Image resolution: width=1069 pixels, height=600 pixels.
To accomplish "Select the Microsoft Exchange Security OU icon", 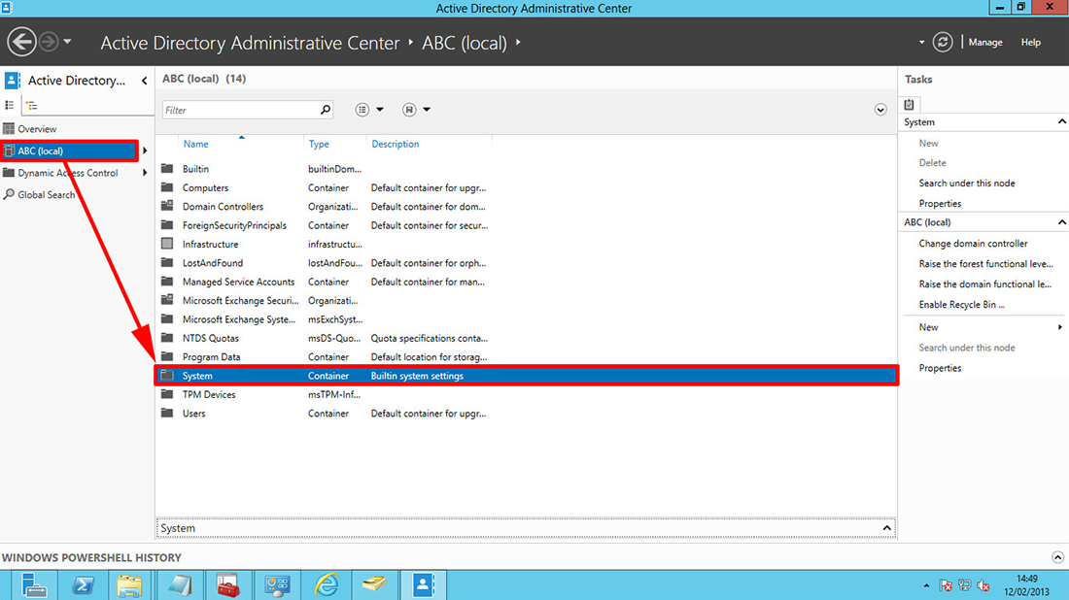I will 167,300.
